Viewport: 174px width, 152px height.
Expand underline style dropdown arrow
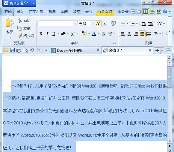coord(58,34)
